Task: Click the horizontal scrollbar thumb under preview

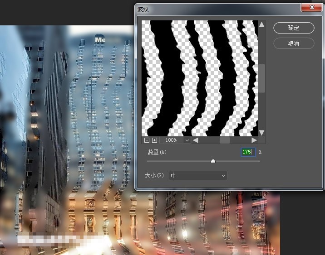Action: click(225, 140)
